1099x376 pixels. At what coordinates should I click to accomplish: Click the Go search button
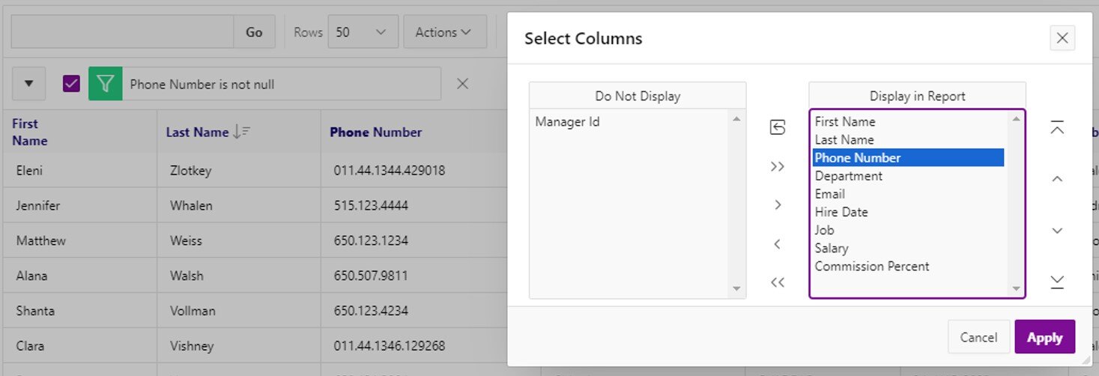(254, 32)
